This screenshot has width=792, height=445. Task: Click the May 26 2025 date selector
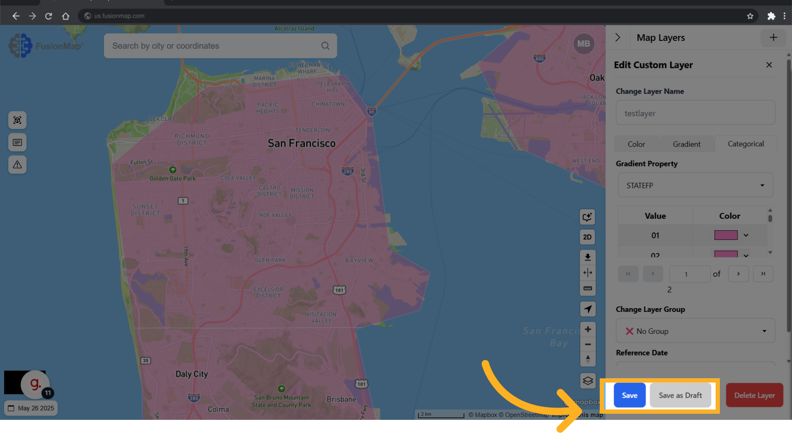(31, 408)
